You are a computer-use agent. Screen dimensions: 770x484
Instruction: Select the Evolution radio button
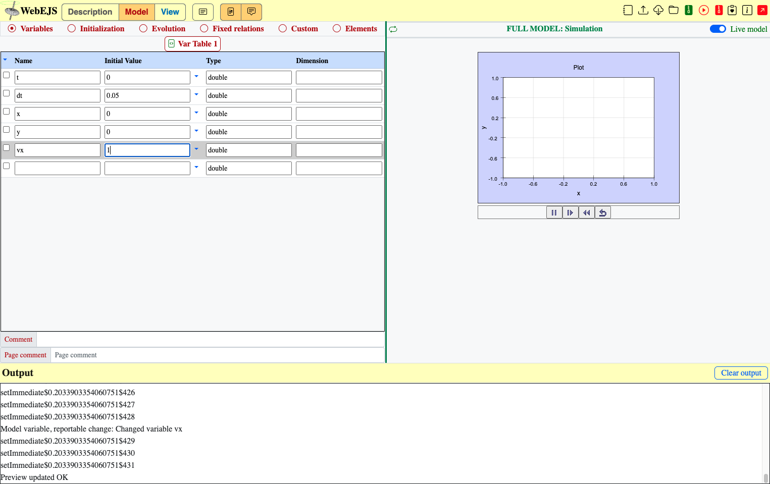coord(143,29)
